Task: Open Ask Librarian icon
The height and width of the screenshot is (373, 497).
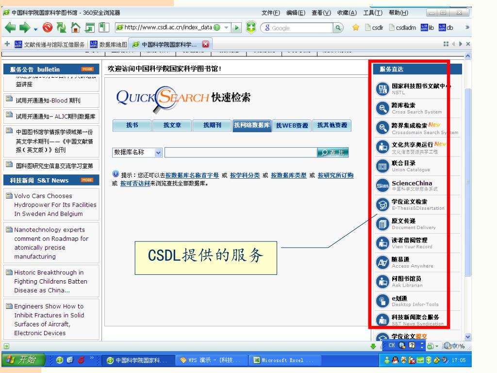Action: click(x=382, y=282)
